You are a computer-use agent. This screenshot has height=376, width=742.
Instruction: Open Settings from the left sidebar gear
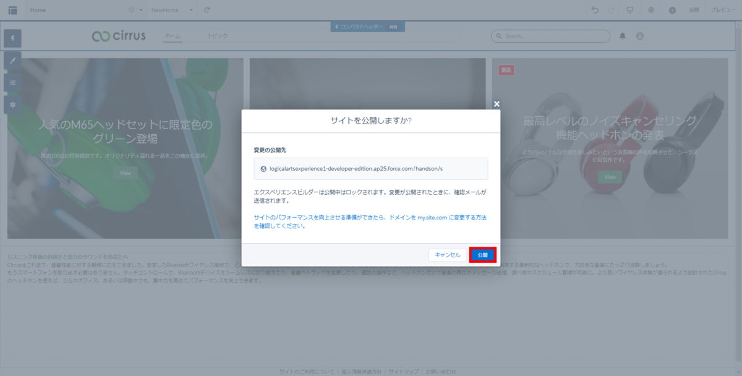click(12, 105)
